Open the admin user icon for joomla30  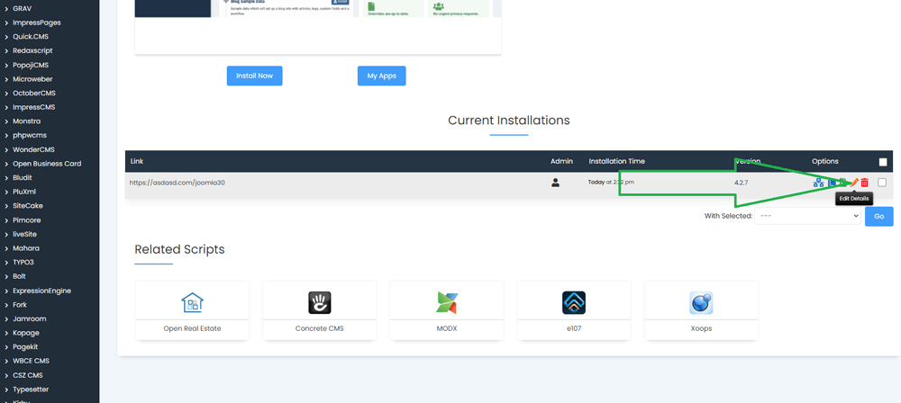tap(555, 183)
